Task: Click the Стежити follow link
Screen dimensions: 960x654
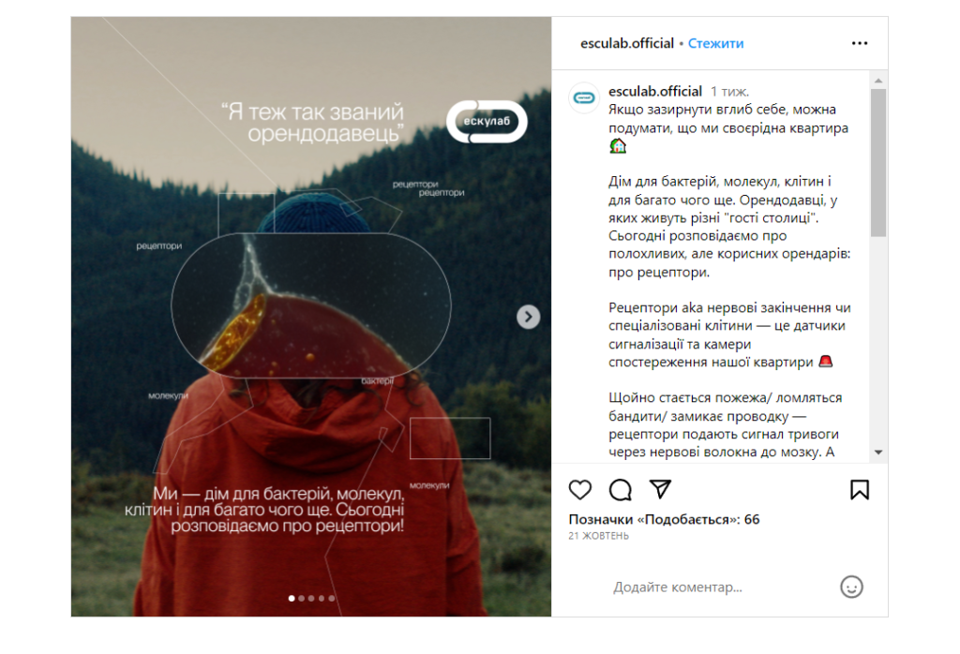Action: pos(715,43)
